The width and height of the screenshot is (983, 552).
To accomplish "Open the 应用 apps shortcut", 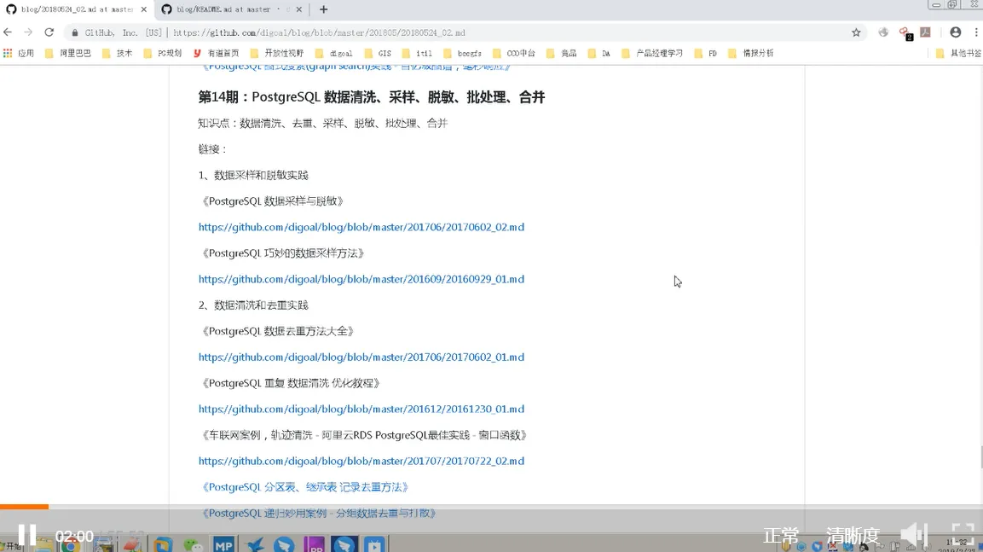I will tap(18, 53).
